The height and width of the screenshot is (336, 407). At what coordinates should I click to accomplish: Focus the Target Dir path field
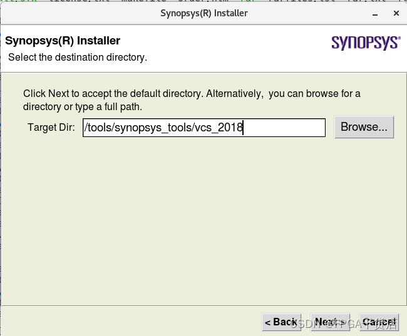point(204,128)
